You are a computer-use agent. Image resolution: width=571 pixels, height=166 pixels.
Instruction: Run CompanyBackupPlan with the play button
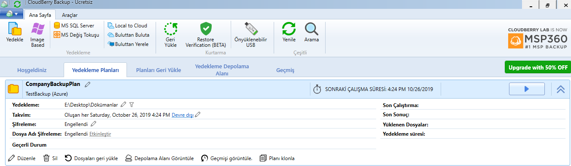(x=527, y=89)
